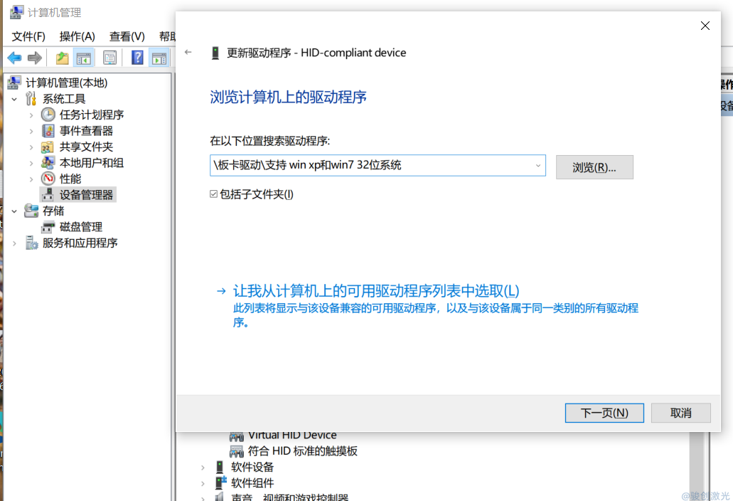Click the blue Help question mark icon
Image resolution: width=733 pixels, height=501 pixels.
pyautogui.click(x=137, y=58)
